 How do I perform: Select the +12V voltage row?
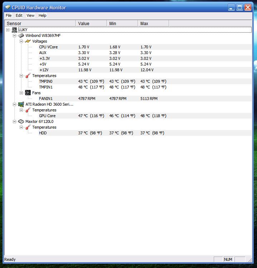[145, 70]
